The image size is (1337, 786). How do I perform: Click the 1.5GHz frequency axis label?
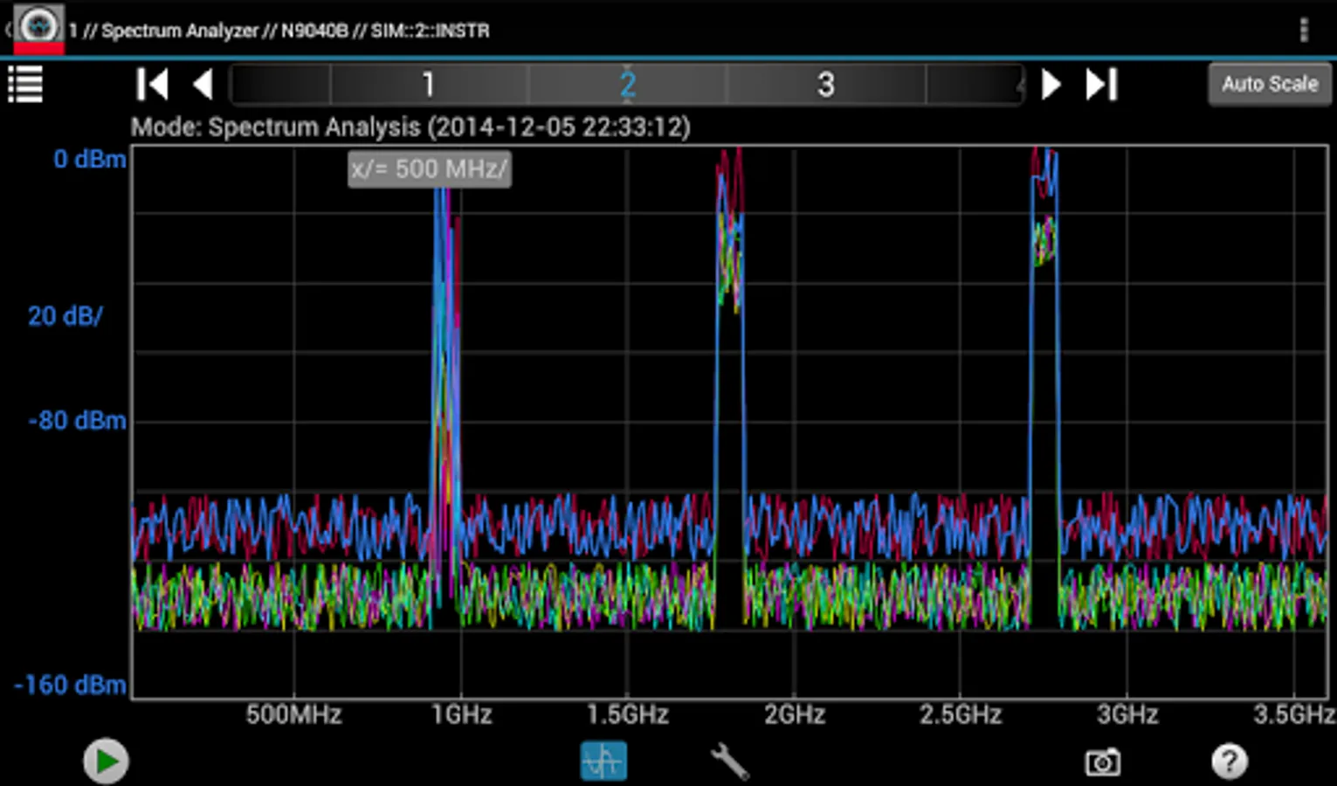tap(628, 714)
